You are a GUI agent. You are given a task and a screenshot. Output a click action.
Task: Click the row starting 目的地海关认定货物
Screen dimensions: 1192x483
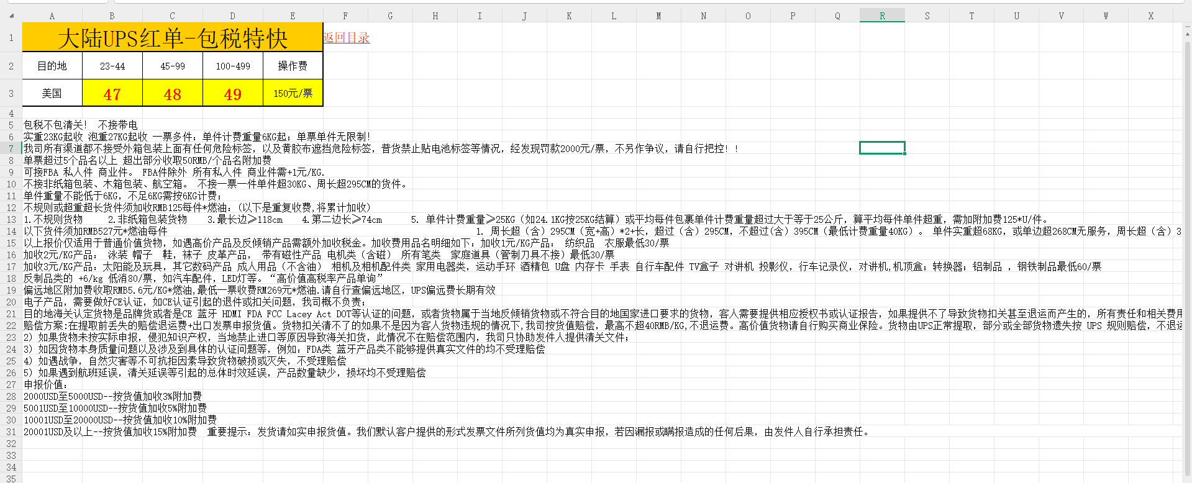[603, 314]
